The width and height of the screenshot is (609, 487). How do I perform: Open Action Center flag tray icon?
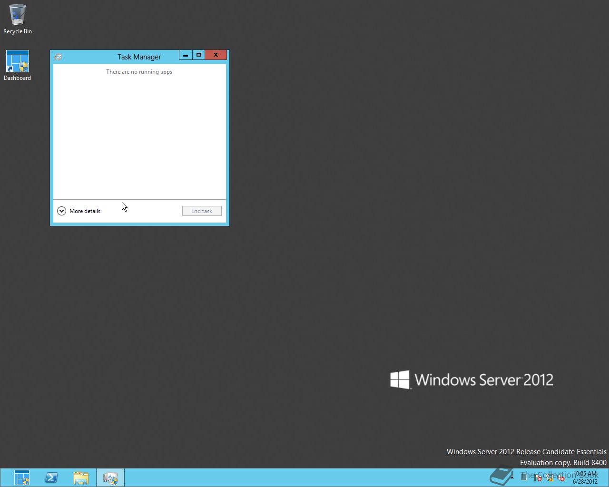click(x=538, y=477)
